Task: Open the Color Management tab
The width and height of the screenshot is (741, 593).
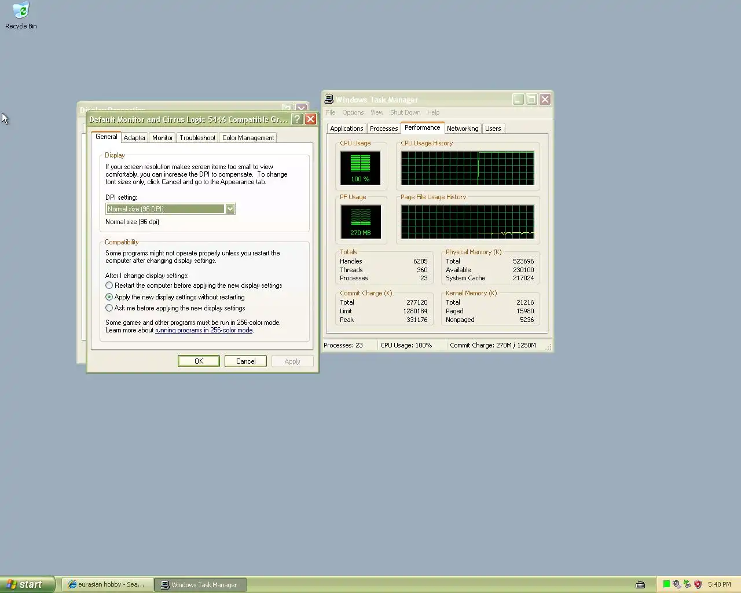Action: click(248, 138)
